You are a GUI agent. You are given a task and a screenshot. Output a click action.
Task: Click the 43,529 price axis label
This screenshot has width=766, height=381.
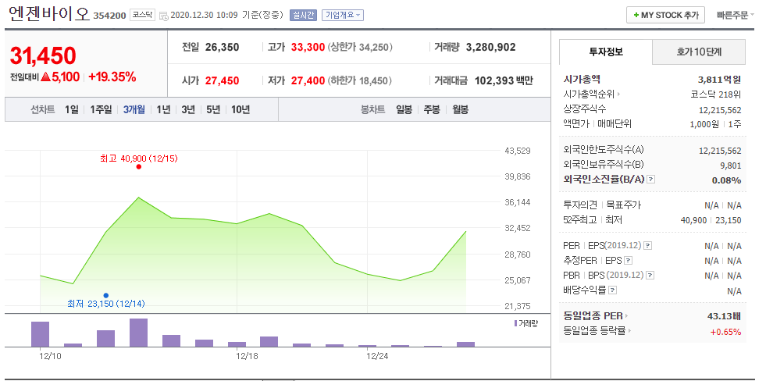[518, 151]
